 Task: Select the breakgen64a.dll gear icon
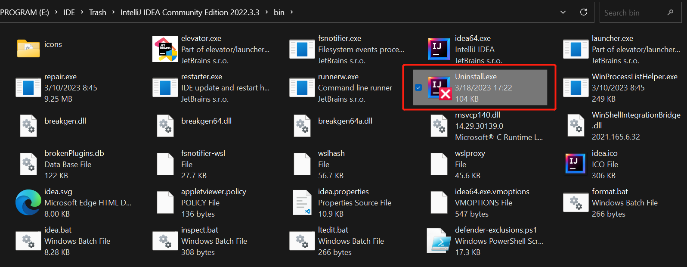point(302,126)
